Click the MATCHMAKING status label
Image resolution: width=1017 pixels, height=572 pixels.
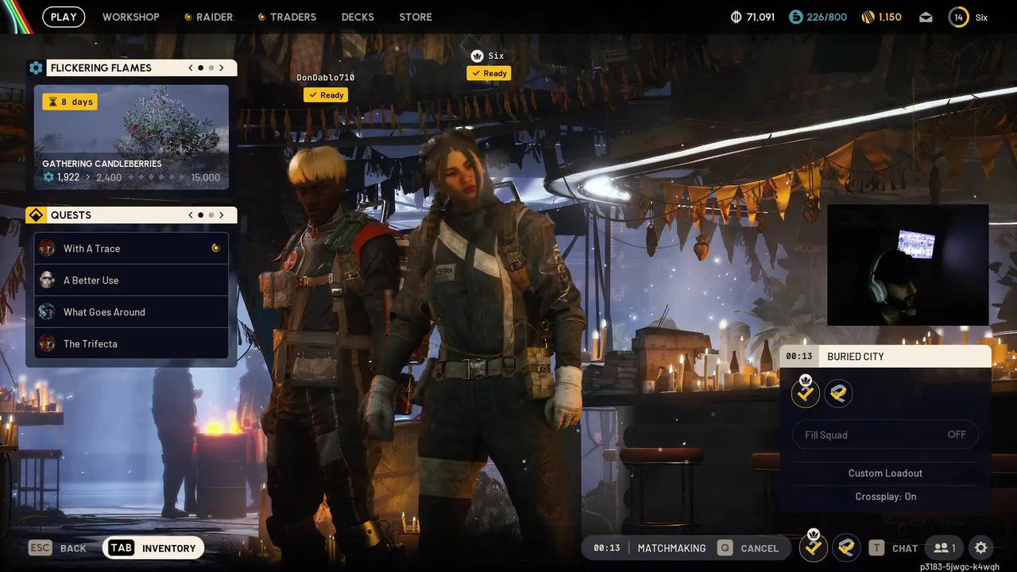click(671, 548)
